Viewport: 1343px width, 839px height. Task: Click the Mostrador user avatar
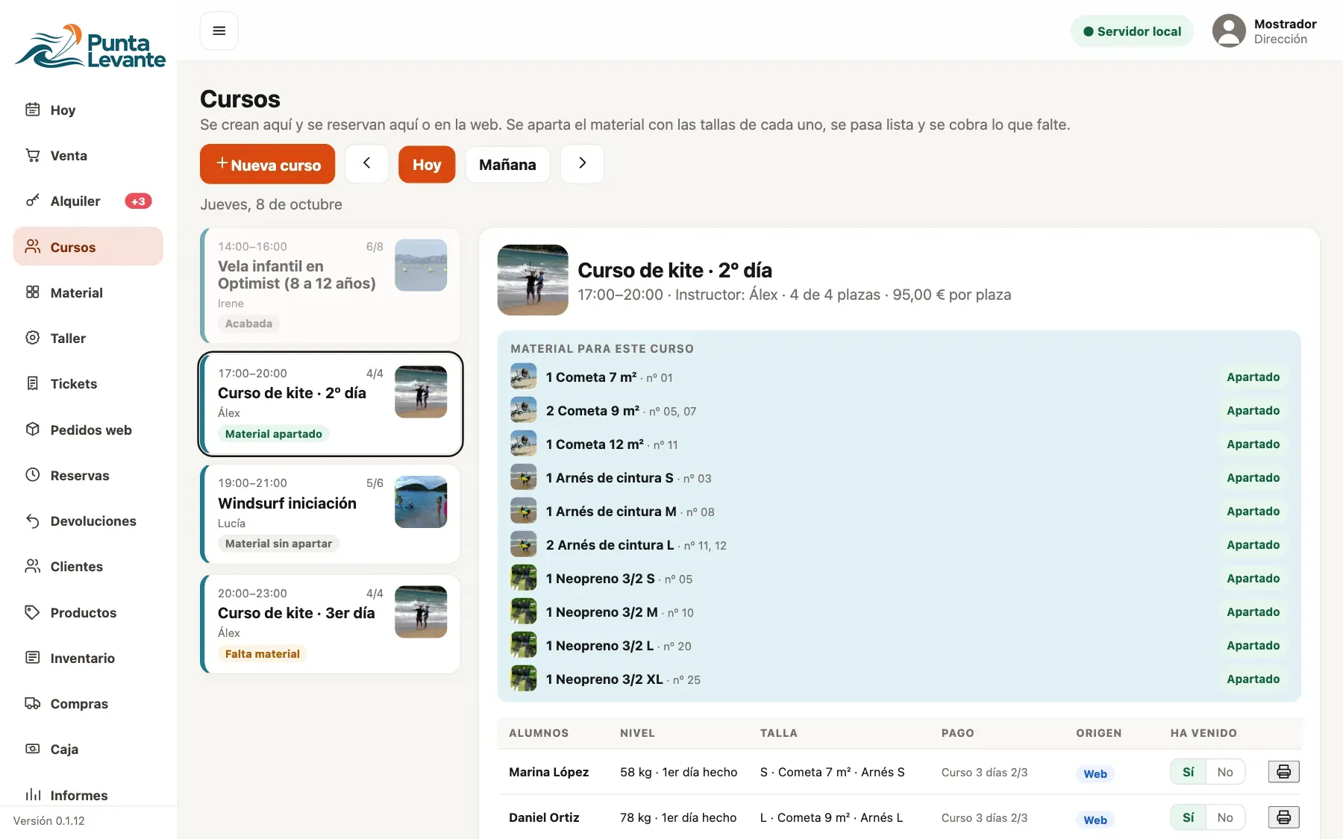pos(1229,31)
